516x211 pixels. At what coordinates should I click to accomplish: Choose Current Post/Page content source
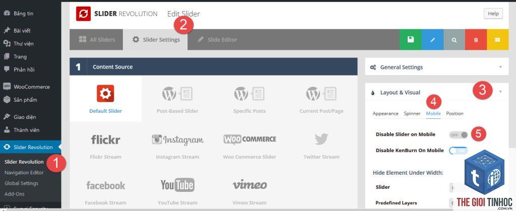[x=321, y=99]
